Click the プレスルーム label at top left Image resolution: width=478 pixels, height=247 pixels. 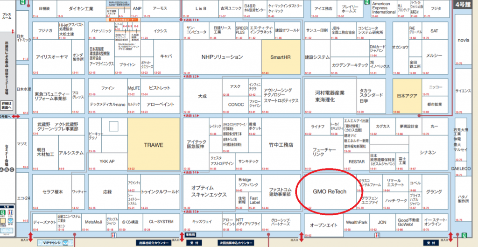[x=7, y=15]
